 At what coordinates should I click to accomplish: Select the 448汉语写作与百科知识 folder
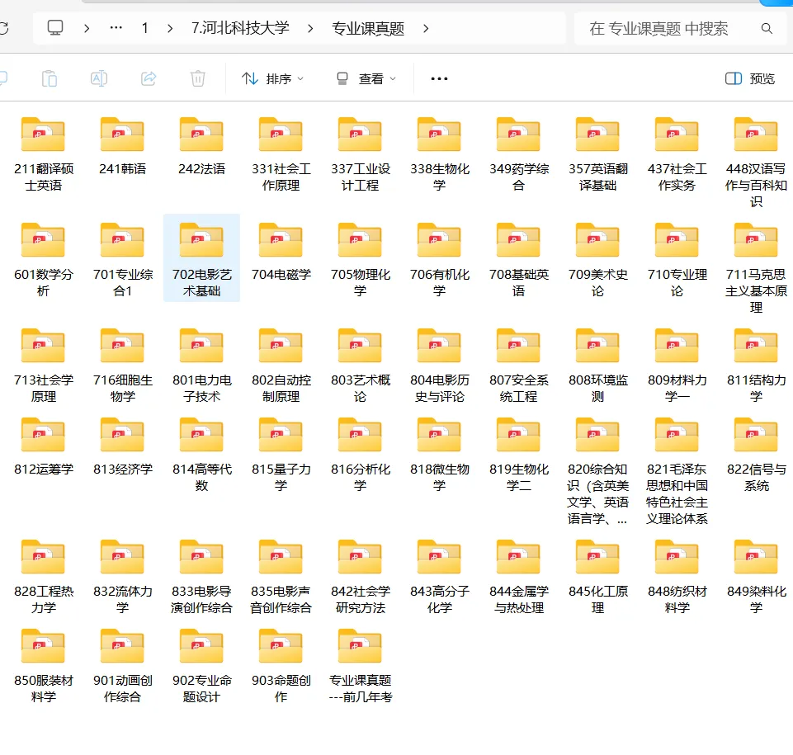click(756, 163)
